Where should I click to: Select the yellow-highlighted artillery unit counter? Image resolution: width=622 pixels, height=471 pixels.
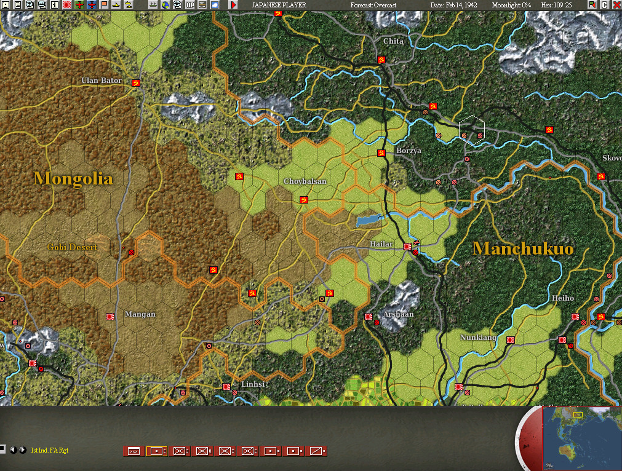(x=157, y=451)
